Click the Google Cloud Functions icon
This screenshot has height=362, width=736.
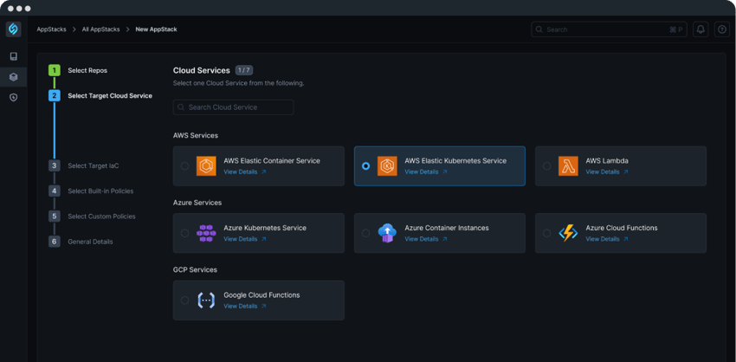coord(206,301)
